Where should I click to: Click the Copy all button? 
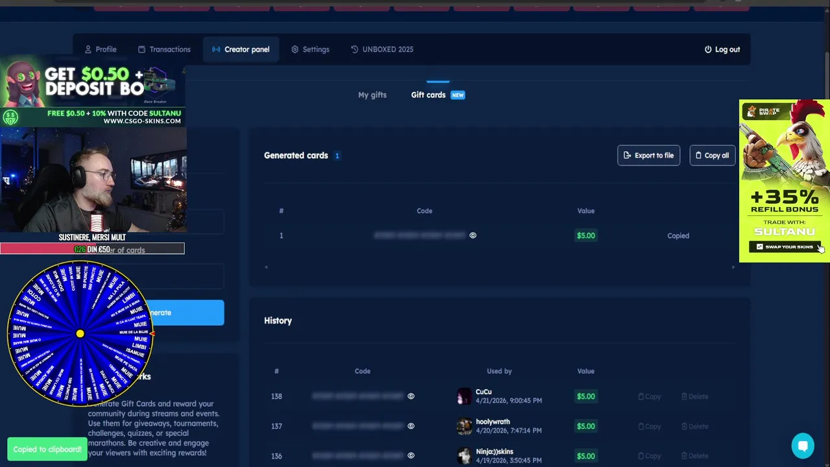click(x=712, y=155)
